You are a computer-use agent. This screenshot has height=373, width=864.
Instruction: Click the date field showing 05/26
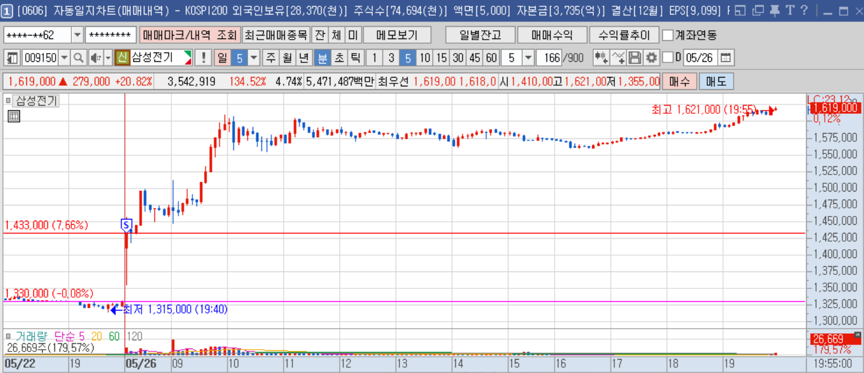[700, 58]
